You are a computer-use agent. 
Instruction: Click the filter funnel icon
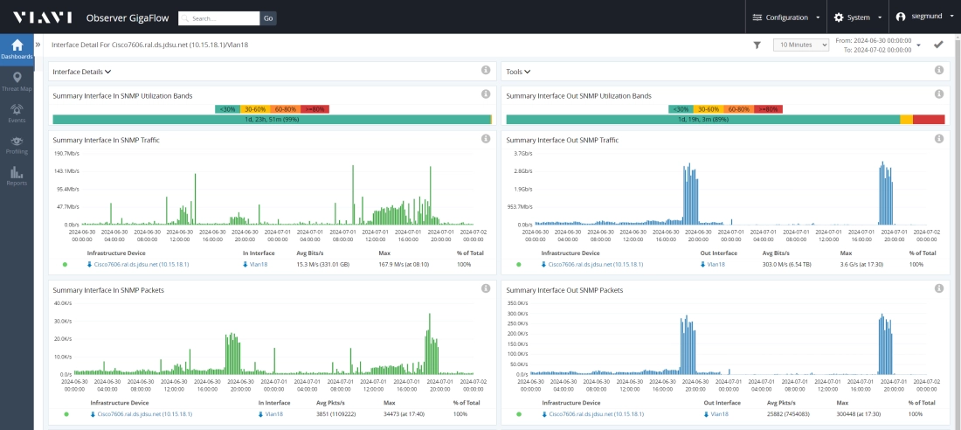click(757, 45)
